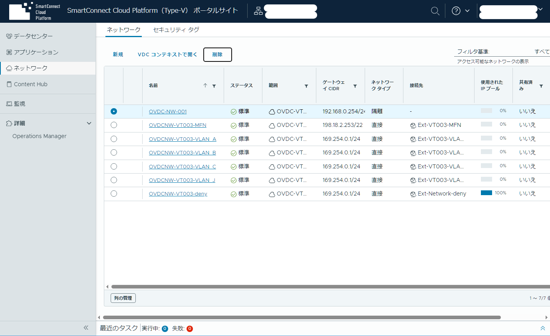
Task: Click the Ext-VT003-MFN external network icon
Action: pos(413,125)
